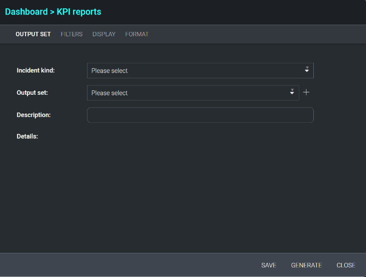Click 'Please select' text in Output set field

[x=110, y=93]
